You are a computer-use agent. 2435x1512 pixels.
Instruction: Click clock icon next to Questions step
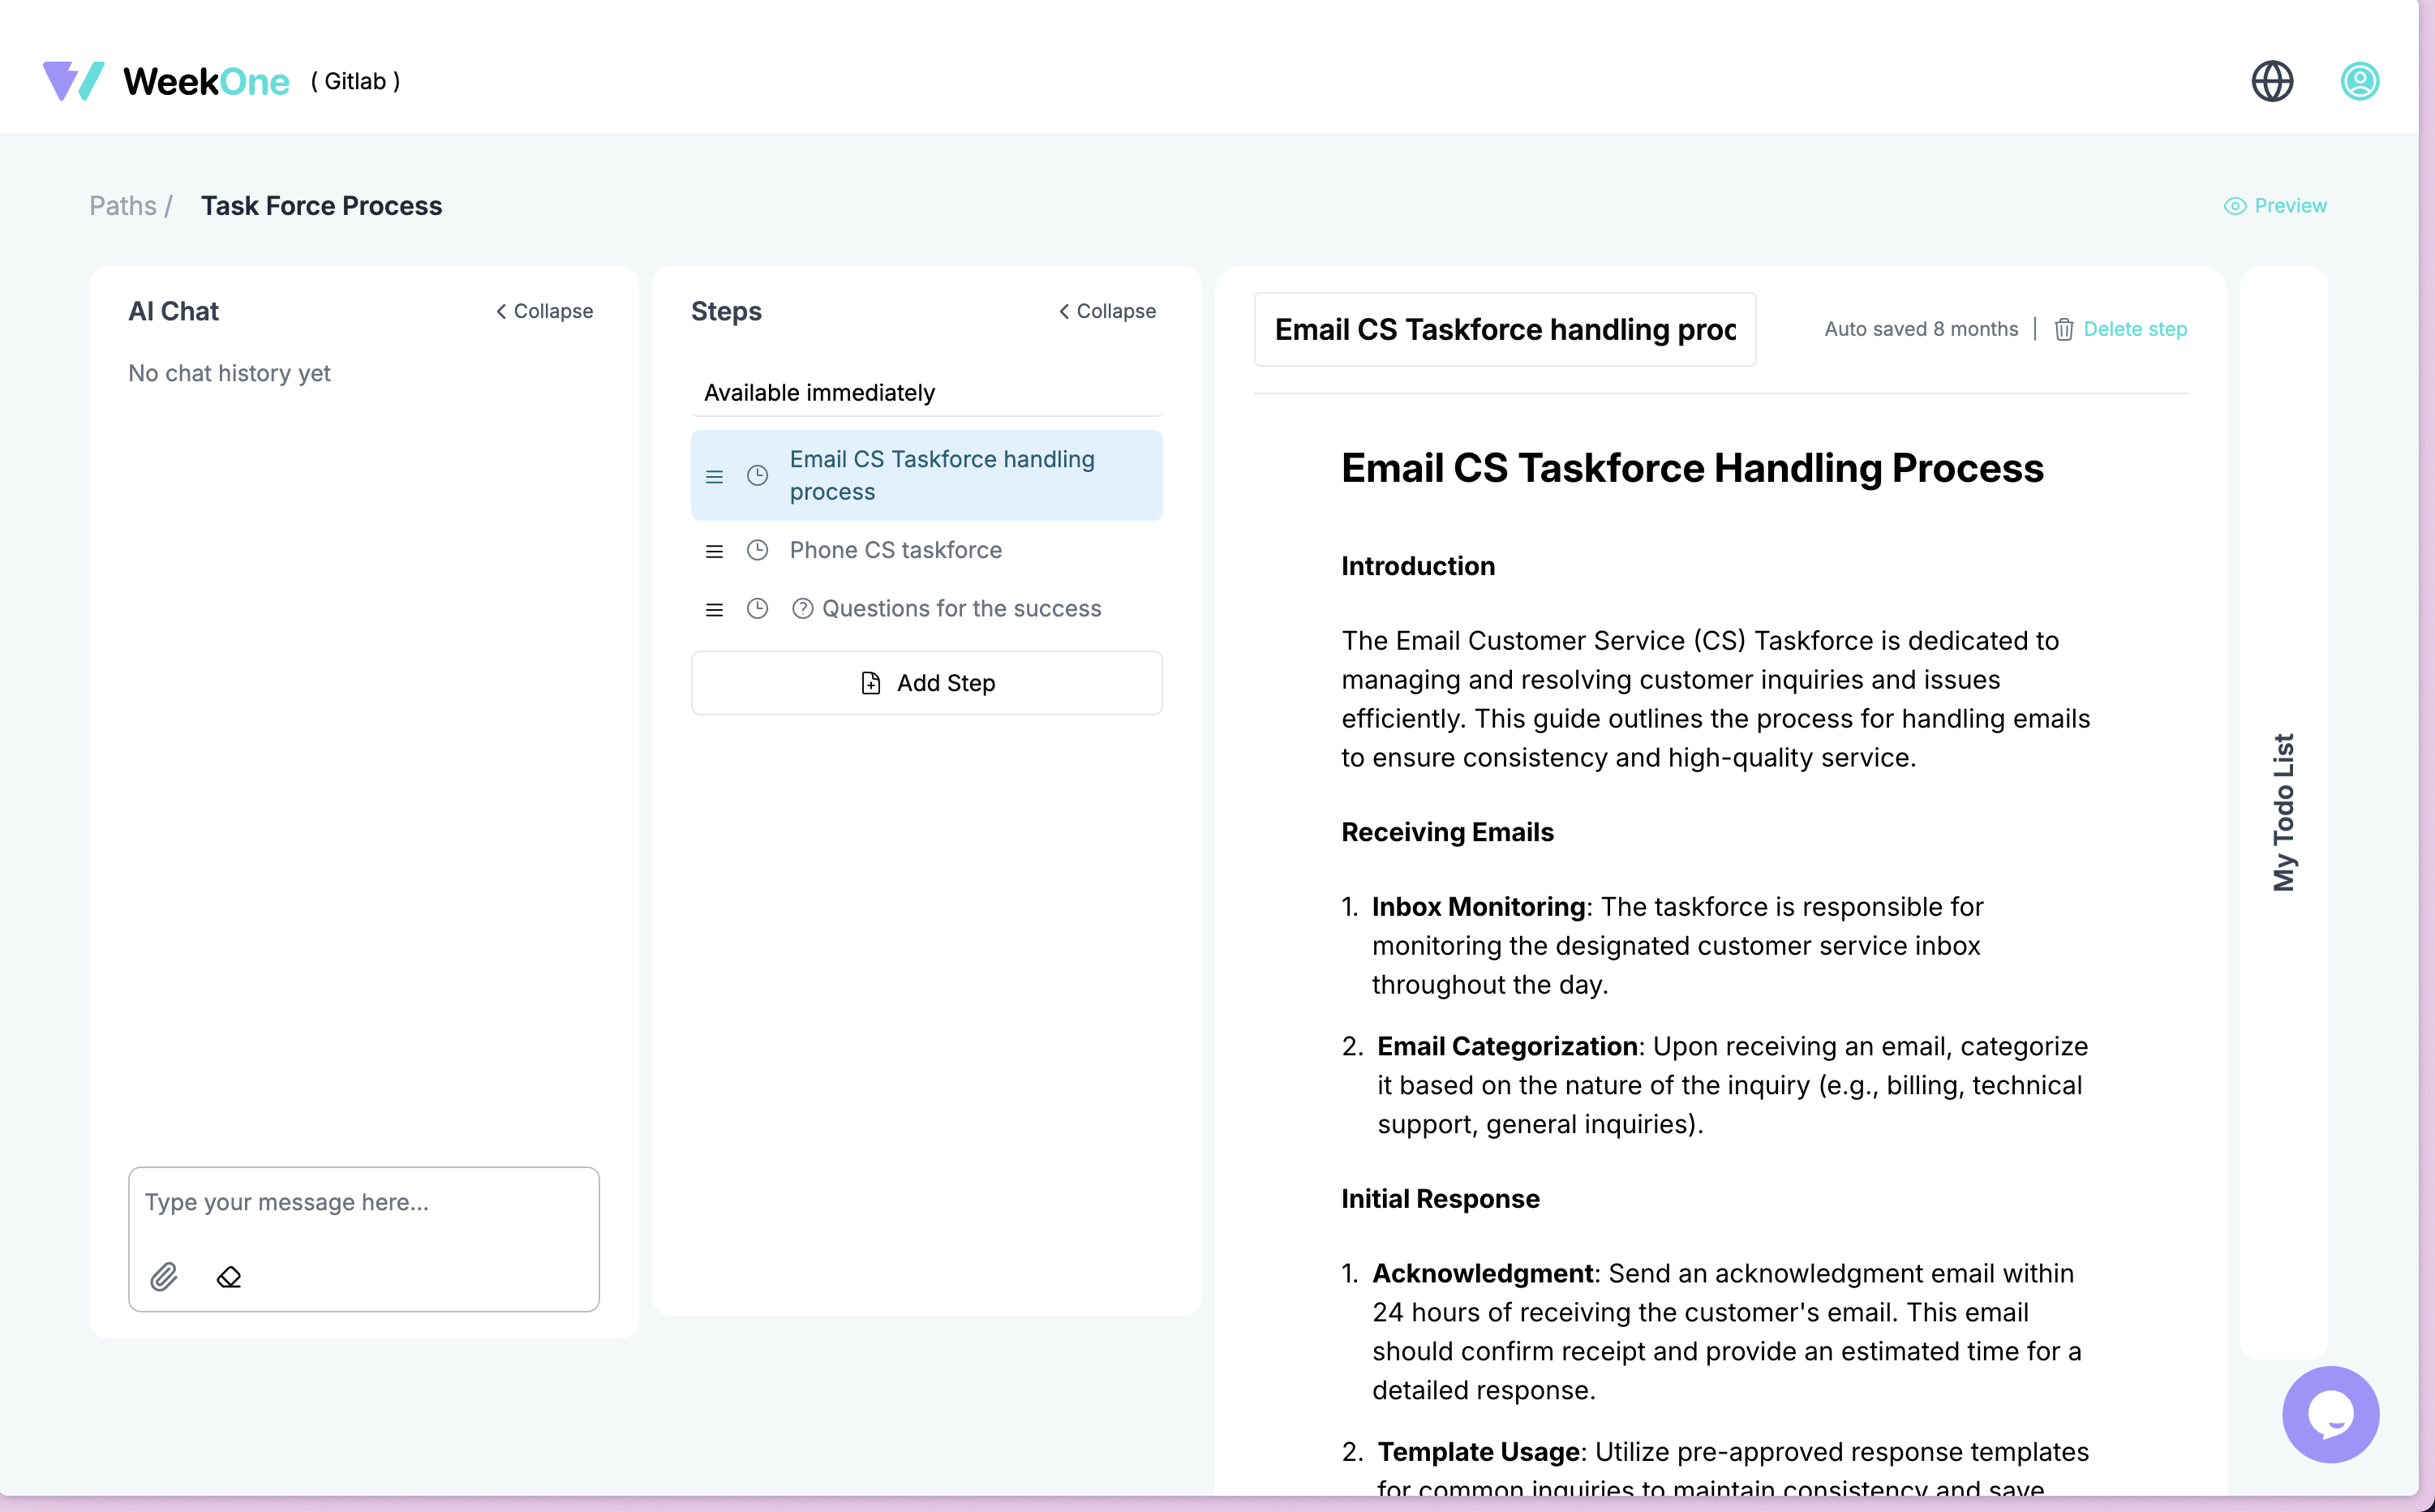click(757, 609)
